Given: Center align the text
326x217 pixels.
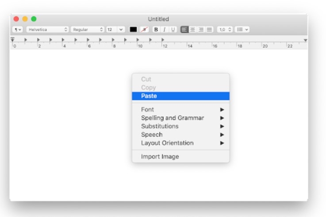Looking at the screenshot, I should 193,30.
